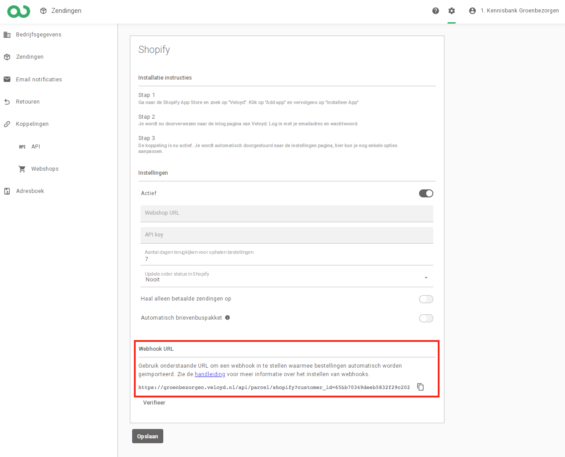The width and height of the screenshot is (565, 457).
Task: Click the Retouren return arrow icon
Action: (7, 102)
